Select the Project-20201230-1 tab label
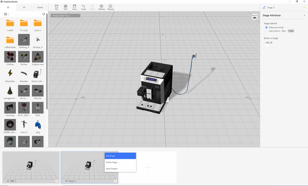The image size is (308, 186). point(65,16)
